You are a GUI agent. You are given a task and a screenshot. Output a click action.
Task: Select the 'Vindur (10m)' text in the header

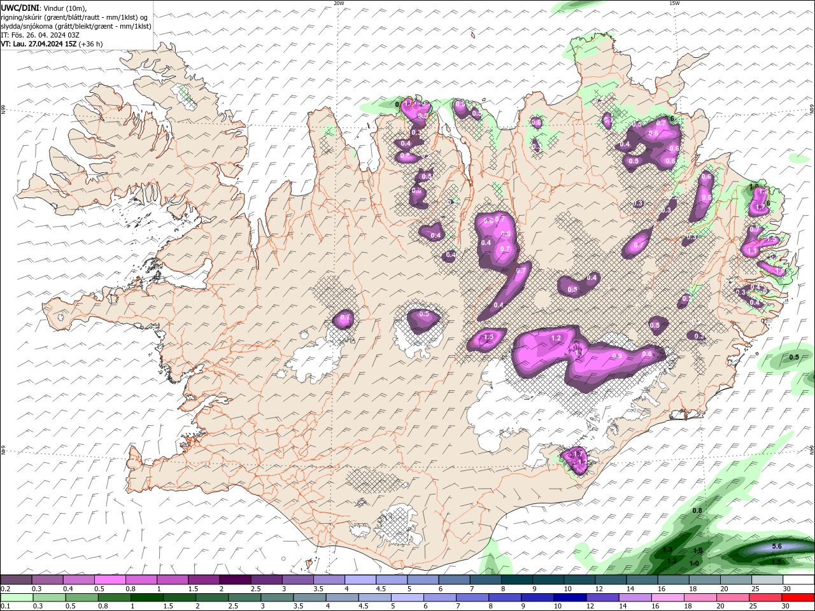(65, 8)
